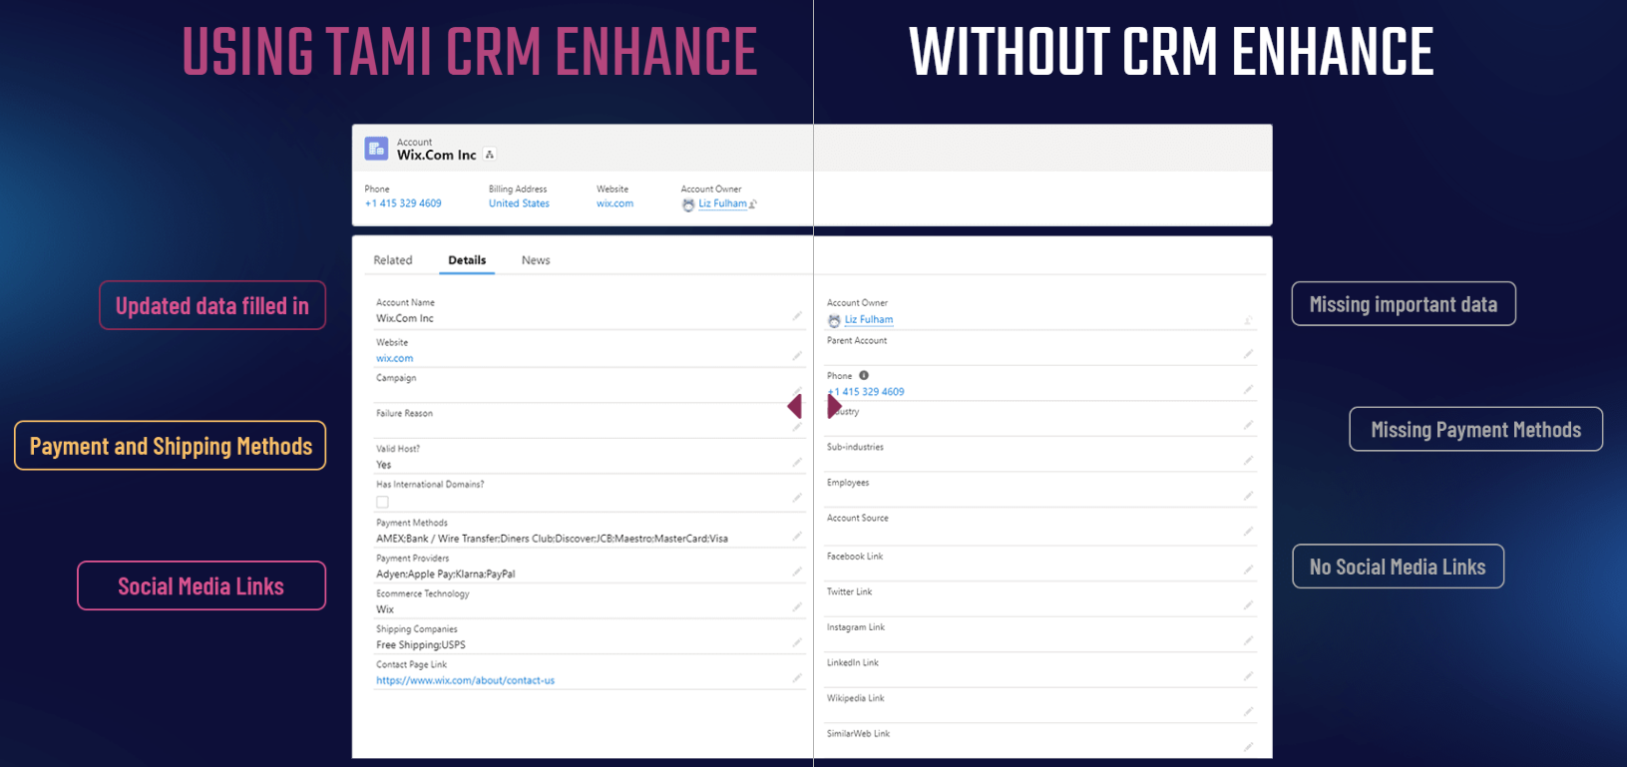Click the phone number link in the Phone field
This screenshot has width=1627, height=767.
pyautogui.click(x=866, y=392)
